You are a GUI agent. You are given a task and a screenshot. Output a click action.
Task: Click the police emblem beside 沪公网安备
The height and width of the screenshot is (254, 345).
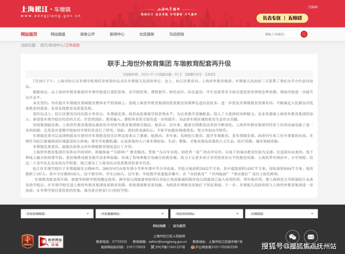tap(193, 247)
